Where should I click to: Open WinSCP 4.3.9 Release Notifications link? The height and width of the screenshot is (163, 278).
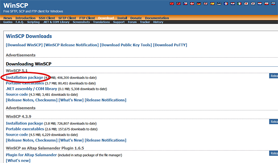tap(106, 140)
